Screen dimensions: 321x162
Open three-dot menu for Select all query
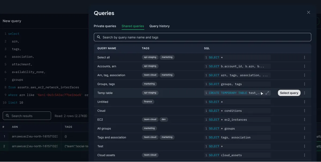pos(304,57)
